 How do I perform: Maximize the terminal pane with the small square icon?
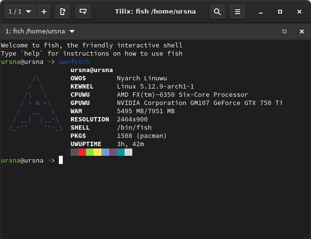coord(284,31)
